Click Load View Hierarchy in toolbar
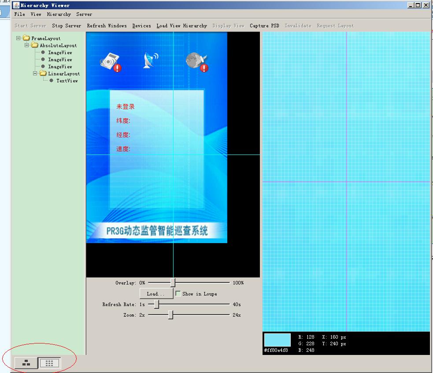 [x=182, y=26]
